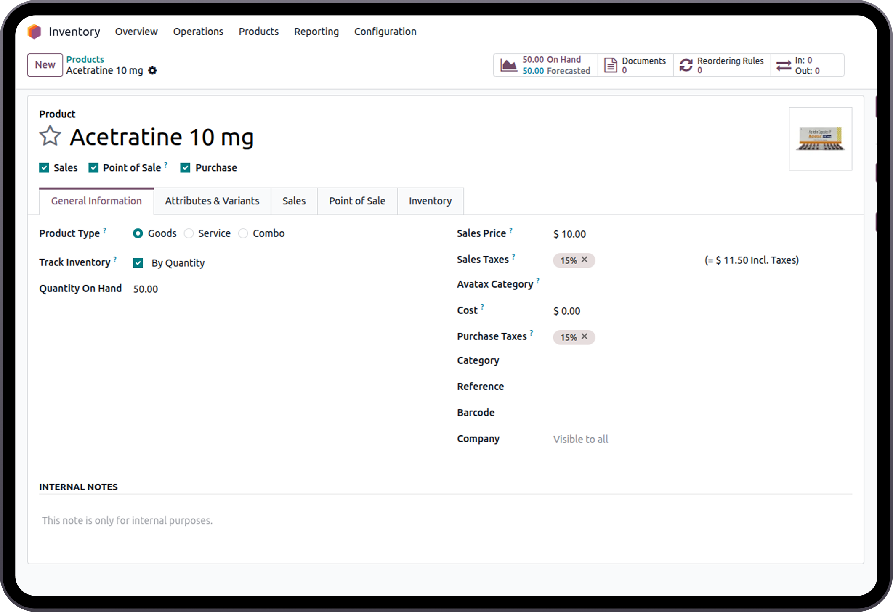Screen dimensions: 893x612
Task: Click the Barcode input field
Action: tap(702, 413)
